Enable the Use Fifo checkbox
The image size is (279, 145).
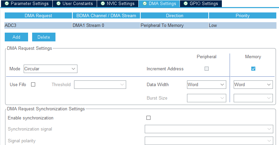[33, 85]
